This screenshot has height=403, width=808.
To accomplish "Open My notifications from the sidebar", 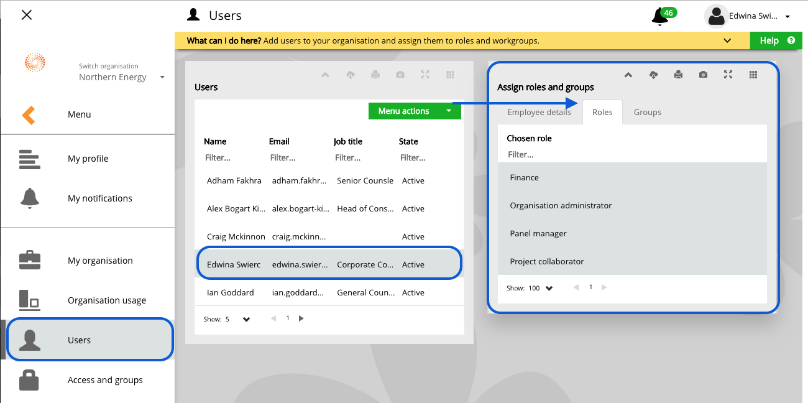I will (x=99, y=198).
